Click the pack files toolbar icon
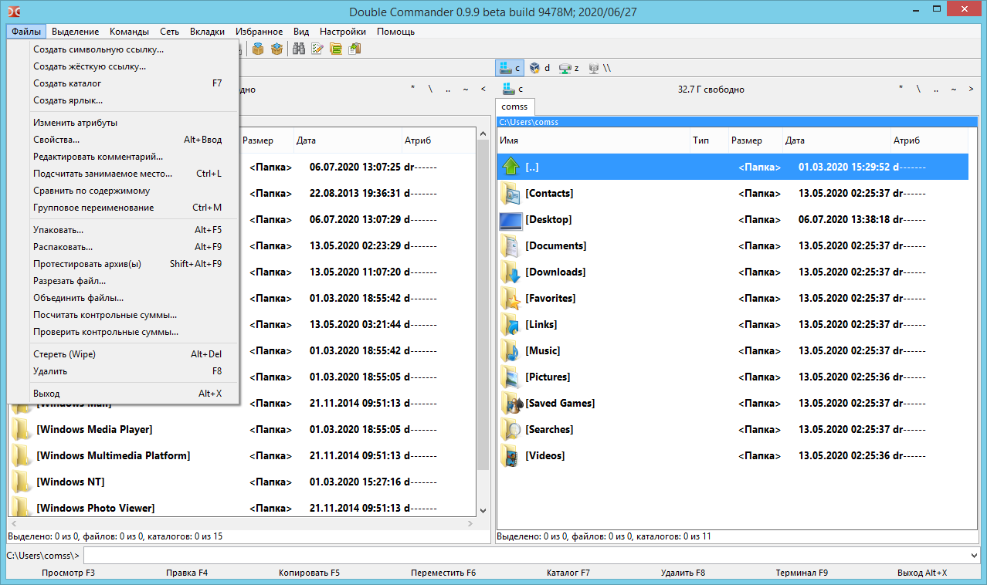The image size is (987, 585). 258,49
